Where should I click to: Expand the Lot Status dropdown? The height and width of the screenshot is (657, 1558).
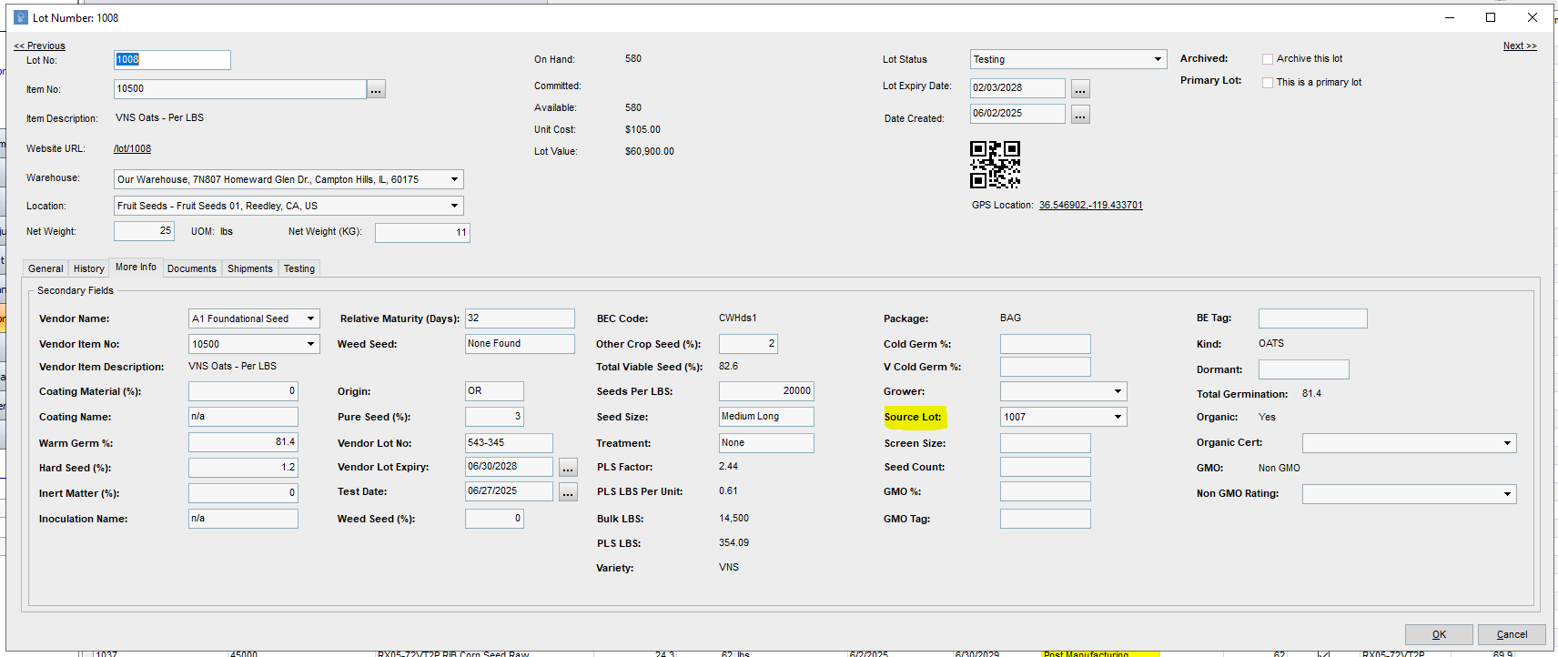1158,59
